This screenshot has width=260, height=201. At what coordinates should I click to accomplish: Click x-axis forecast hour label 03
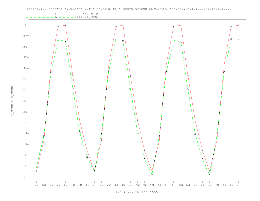pyautogui.click(x=44, y=185)
